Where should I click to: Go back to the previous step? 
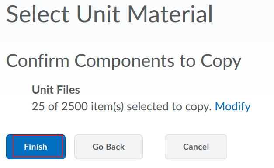pyautogui.click(x=108, y=147)
